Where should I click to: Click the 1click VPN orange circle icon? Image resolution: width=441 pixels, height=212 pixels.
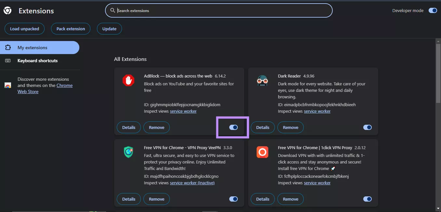pyautogui.click(x=262, y=152)
